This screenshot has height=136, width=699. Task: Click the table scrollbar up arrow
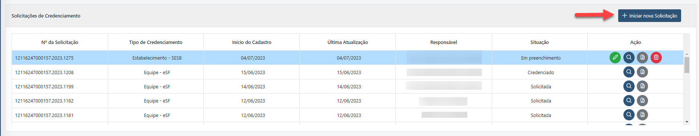click(x=687, y=54)
